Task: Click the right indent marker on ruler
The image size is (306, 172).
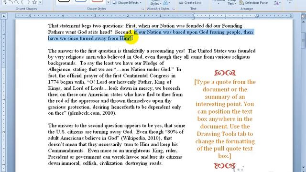Action: [x=257, y=16]
